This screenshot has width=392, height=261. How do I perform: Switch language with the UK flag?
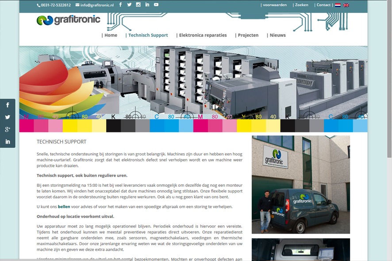346,5
